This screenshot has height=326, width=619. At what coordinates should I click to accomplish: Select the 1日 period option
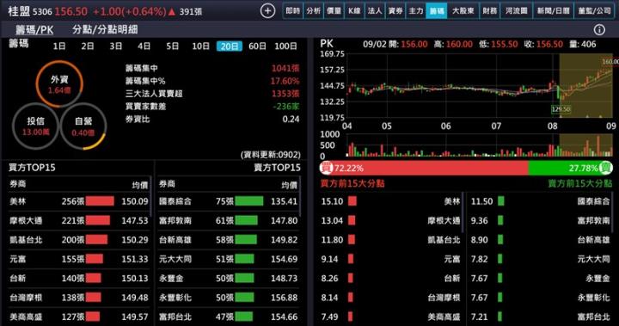[x=59, y=46]
